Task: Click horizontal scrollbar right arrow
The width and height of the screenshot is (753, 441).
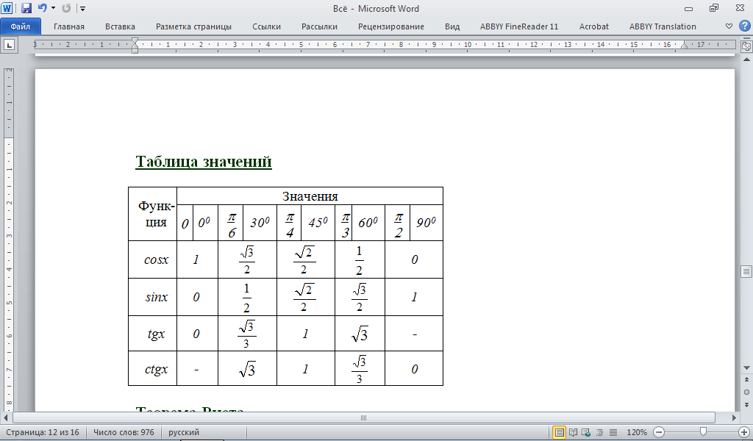Action: [x=734, y=417]
